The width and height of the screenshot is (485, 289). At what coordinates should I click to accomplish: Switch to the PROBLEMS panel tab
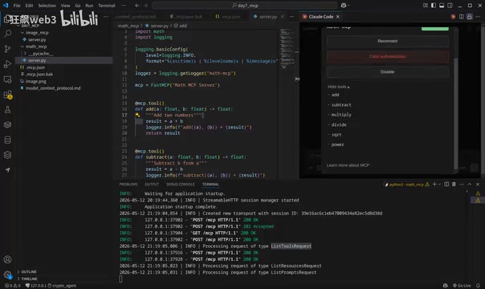click(128, 184)
